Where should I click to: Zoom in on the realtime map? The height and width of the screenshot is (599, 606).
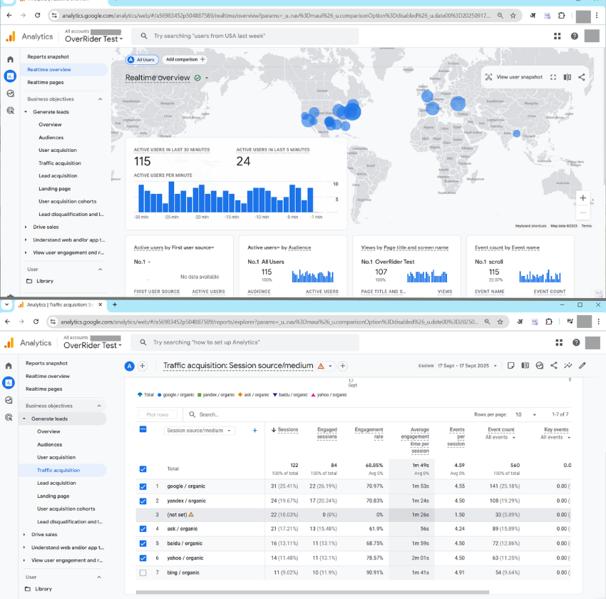tap(583, 198)
